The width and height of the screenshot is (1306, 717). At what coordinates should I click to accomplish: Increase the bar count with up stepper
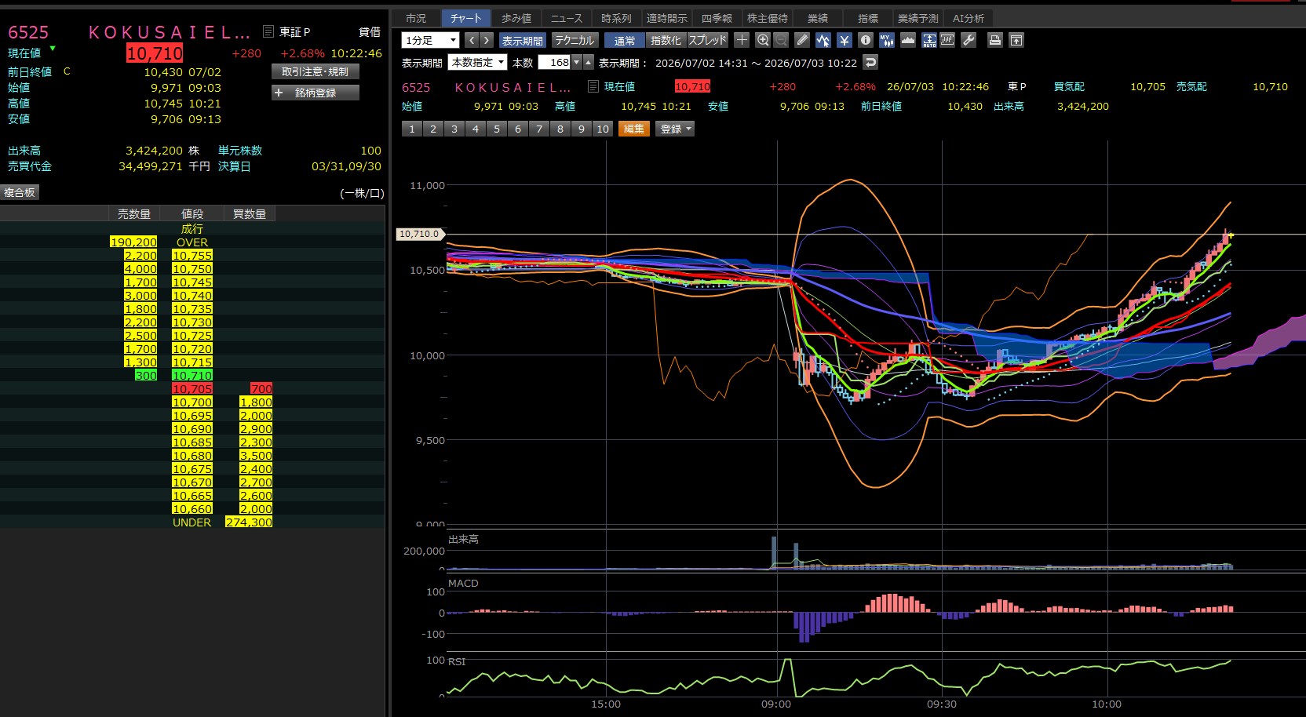[589, 62]
